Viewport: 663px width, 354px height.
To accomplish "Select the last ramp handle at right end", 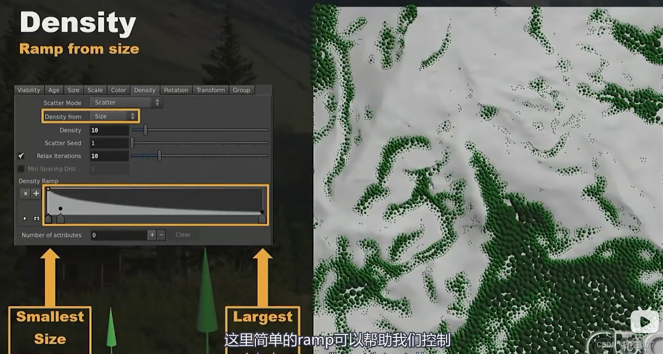I will click(262, 219).
